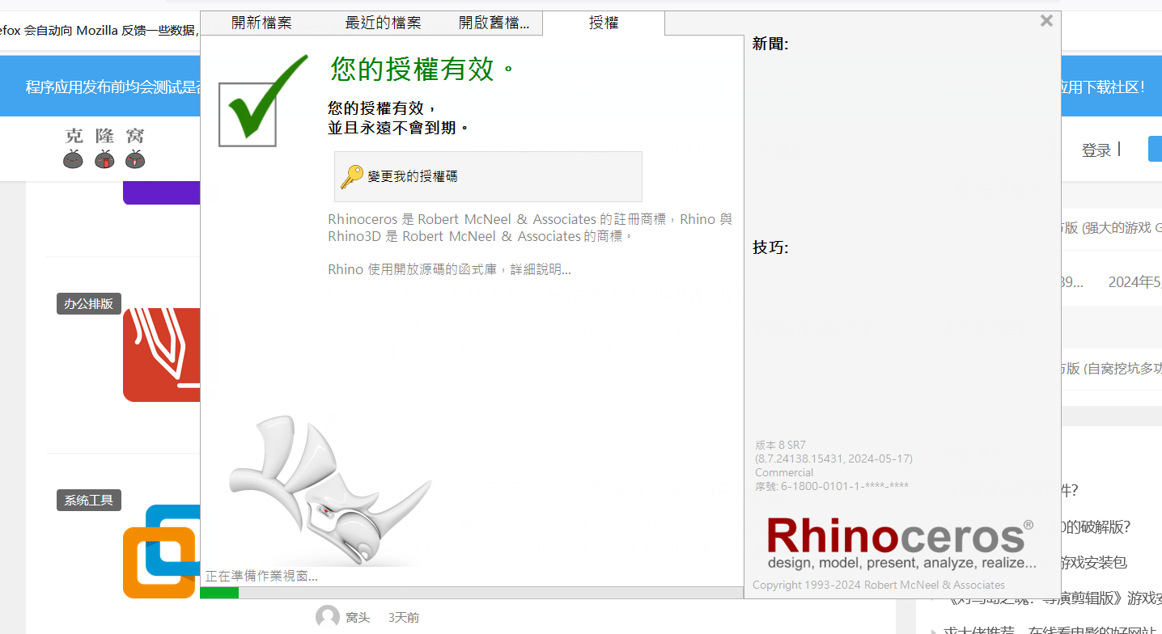Viewport: 1162px width, 634px height.
Task: Click the 版本 8 SR7 version text
Action: coord(780,445)
